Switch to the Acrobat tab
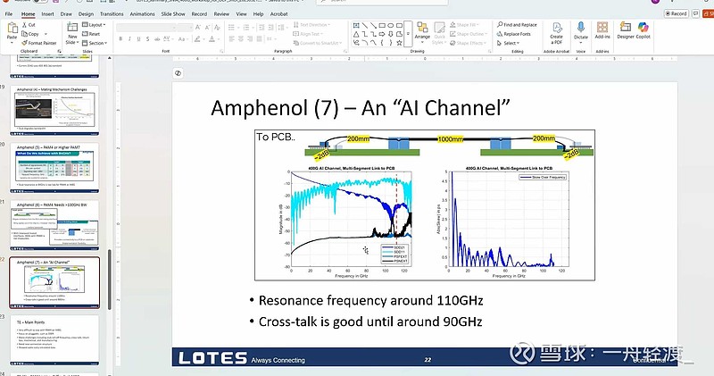 tap(278, 14)
